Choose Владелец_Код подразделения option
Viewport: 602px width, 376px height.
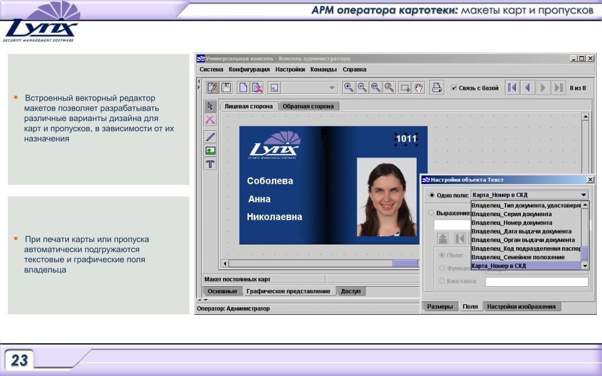pyautogui.click(x=526, y=249)
